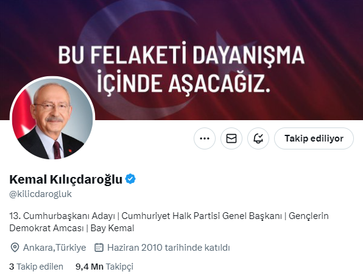363x280 pixels.
Task: Click the Bay Kemal bio phrase
Action: click(x=112, y=228)
